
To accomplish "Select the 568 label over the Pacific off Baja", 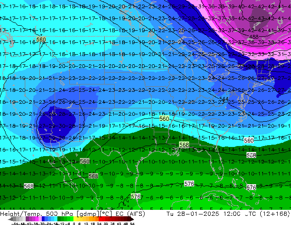I will tap(29, 186).
